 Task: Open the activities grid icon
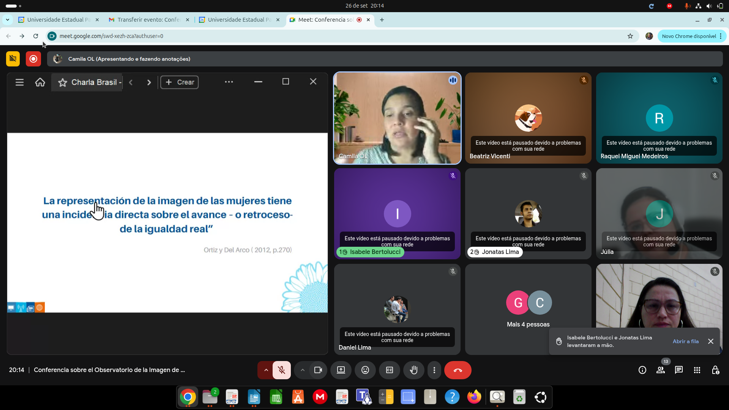point(697,370)
